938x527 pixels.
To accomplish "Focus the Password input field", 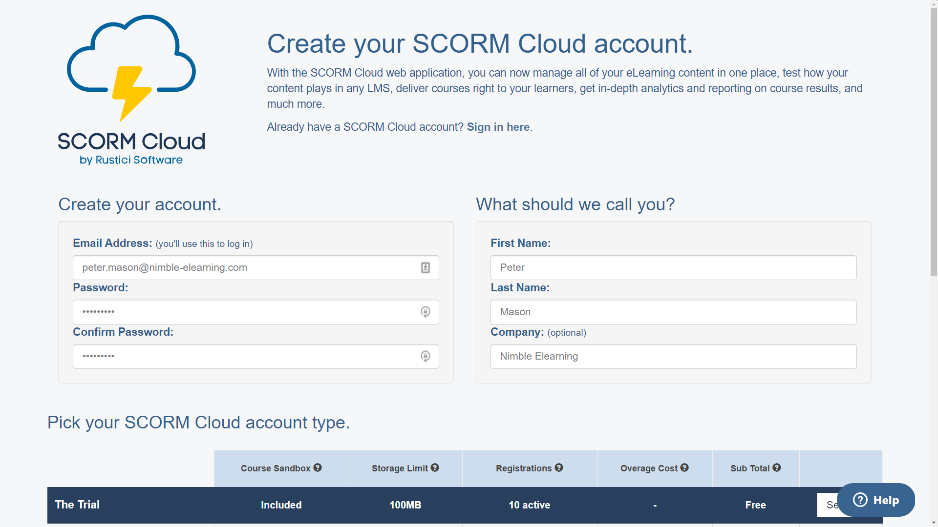I will click(x=256, y=312).
